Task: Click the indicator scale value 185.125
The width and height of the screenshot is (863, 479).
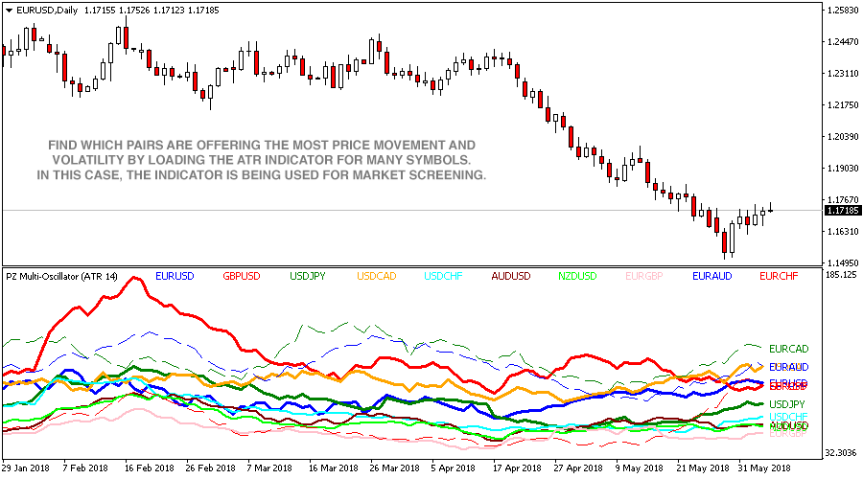Action: (x=842, y=274)
